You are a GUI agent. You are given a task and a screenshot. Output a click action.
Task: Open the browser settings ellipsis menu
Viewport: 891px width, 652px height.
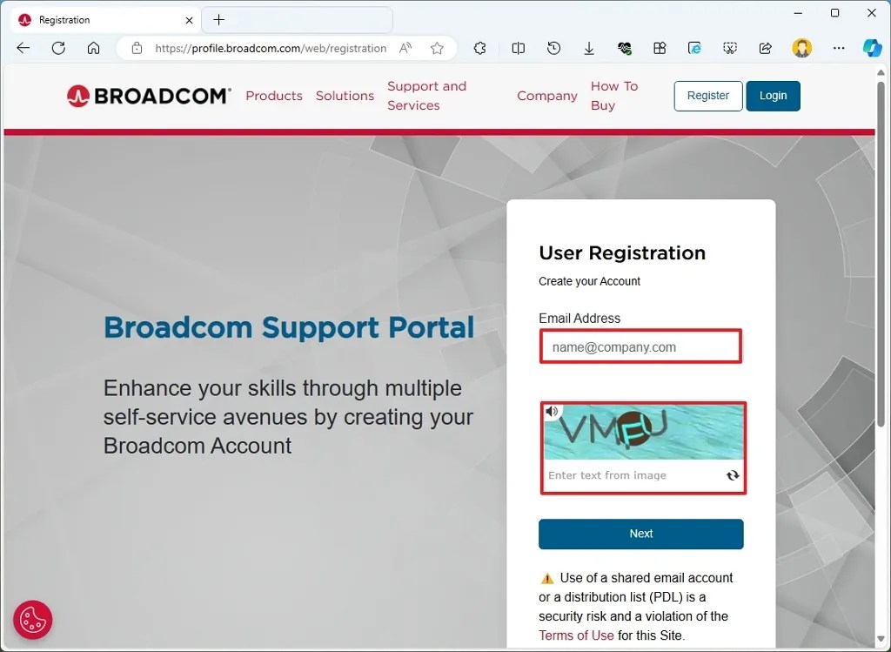tap(838, 48)
